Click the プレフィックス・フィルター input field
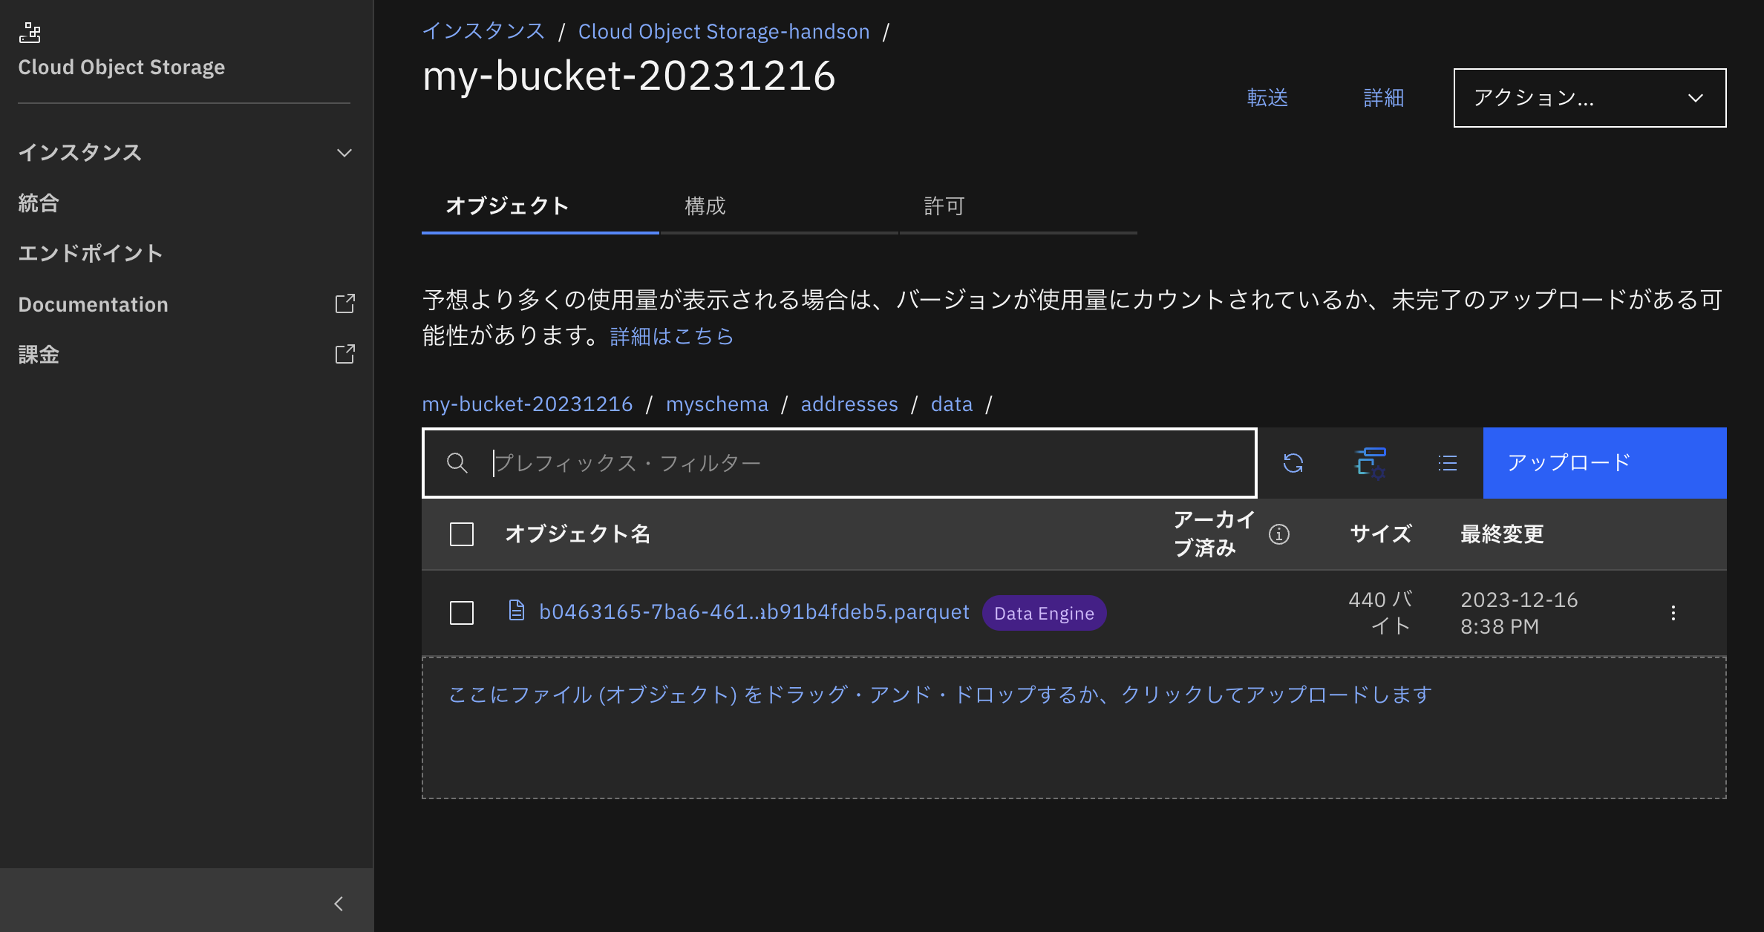This screenshot has width=1764, height=932. coord(817,462)
